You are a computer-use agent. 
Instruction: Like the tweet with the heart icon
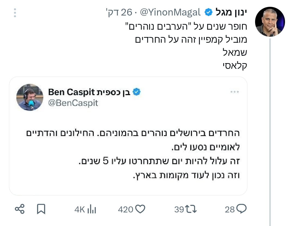coord(140,209)
